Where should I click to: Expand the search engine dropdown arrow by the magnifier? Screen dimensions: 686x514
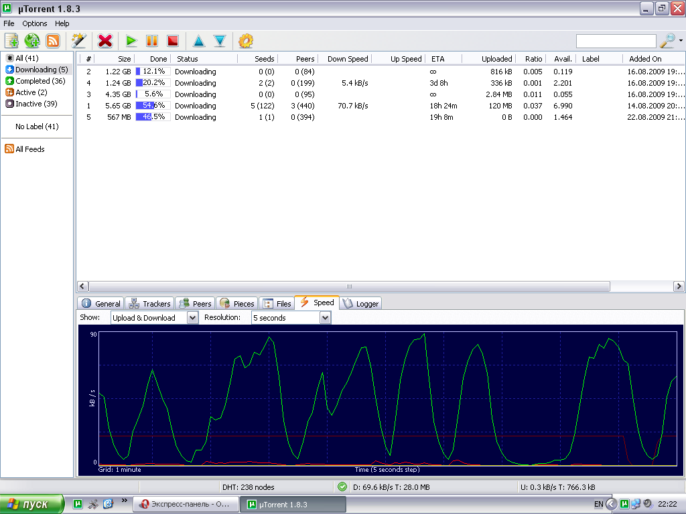click(681, 41)
